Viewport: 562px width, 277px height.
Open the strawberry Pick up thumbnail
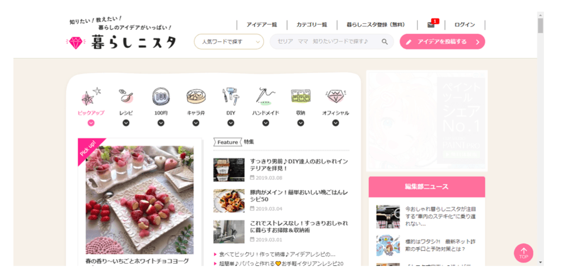pyautogui.click(x=139, y=200)
